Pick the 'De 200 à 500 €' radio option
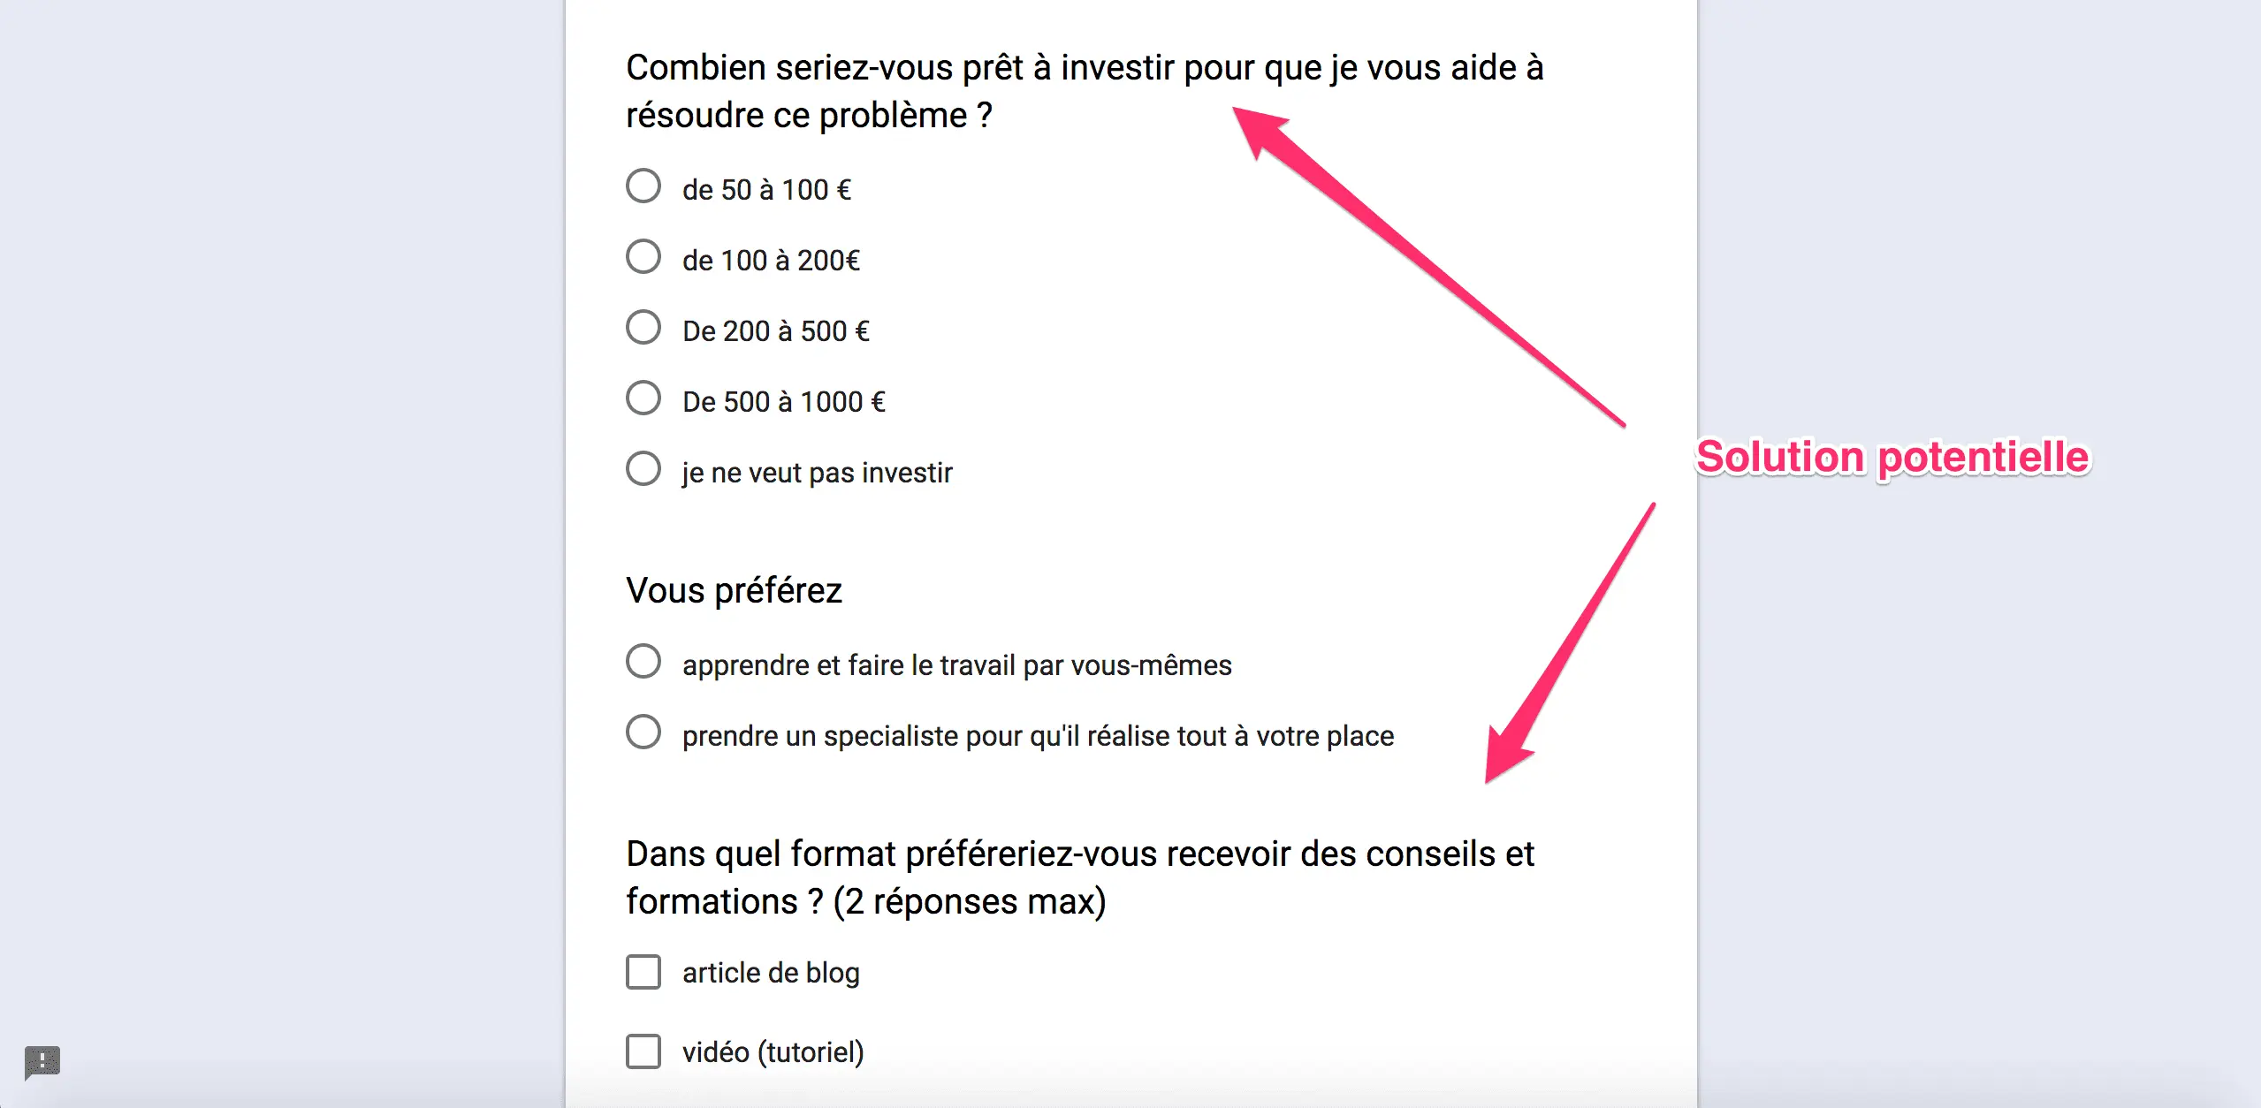Image resolution: width=2261 pixels, height=1108 pixels. [643, 328]
